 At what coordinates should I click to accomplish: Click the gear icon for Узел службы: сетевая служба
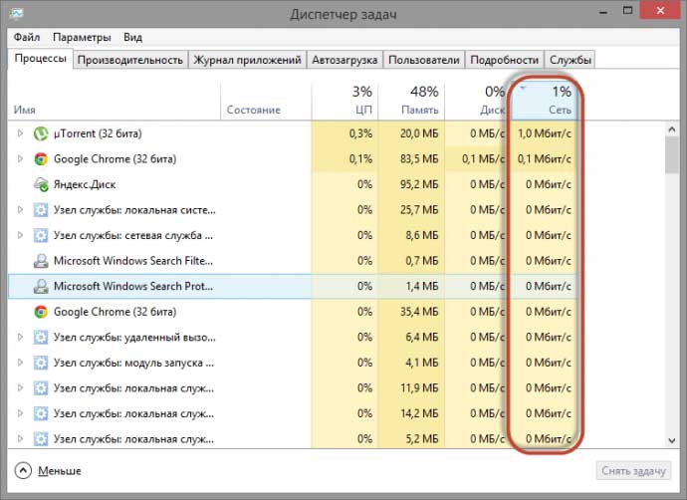[41, 235]
